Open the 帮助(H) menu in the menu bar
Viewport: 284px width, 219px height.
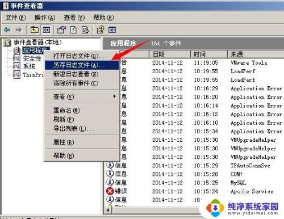[103, 18]
